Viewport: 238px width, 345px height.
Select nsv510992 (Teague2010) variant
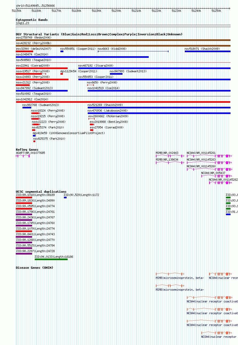pyautogui.click(x=123, y=96)
